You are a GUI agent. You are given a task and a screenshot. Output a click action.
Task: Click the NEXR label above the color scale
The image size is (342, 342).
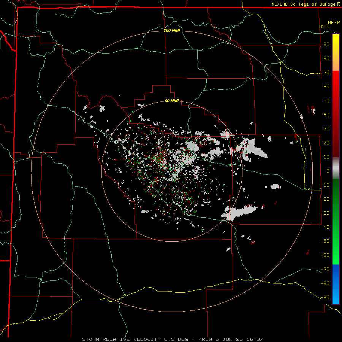[x=334, y=23]
